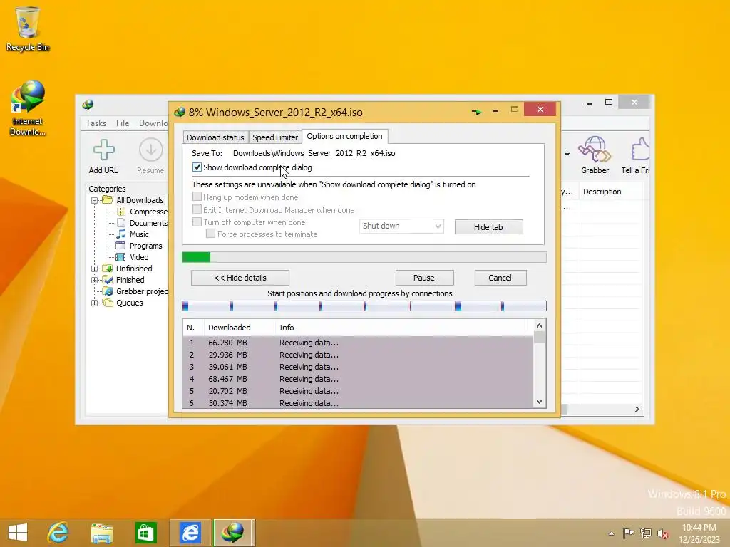Image resolution: width=730 pixels, height=547 pixels.
Task: Select connection row 4 with 68.467 MB
Action: point(358,379)
